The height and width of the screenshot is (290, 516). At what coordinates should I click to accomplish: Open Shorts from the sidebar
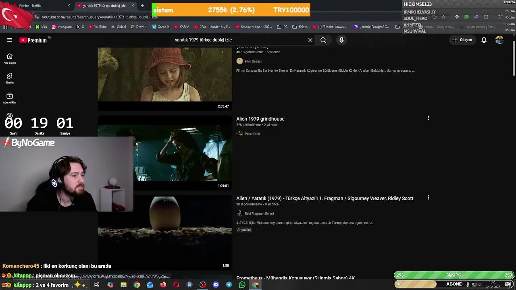click(x=10, y=78)
